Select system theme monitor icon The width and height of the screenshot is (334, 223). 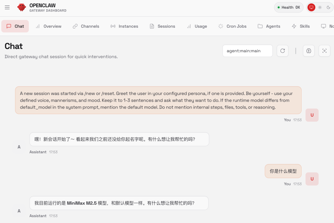click(x=311, y=7)
